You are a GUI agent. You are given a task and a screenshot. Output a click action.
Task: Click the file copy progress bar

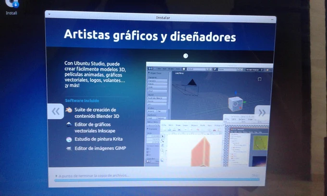(x=157, y=180)
